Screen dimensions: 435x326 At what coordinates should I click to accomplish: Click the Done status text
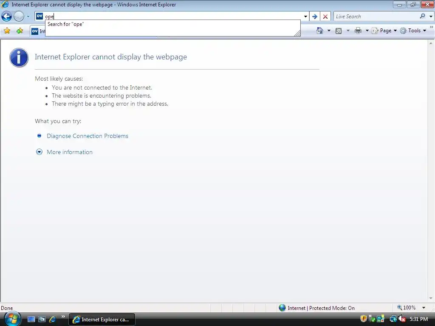(x=7, y=308)
